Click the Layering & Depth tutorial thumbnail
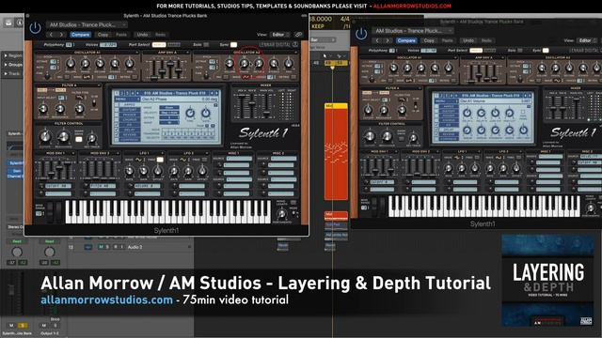The width and height of the screenshot is (602, 338). (x=547, y=281)
